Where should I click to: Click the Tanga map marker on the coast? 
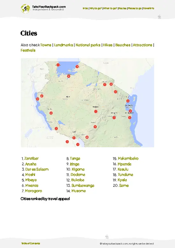tap(128, 101)
